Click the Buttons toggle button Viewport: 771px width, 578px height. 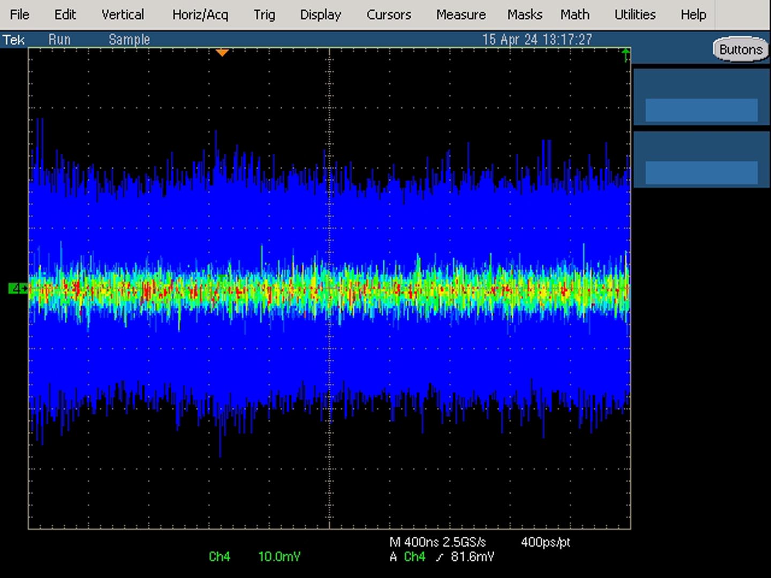(x=740, y=49)
